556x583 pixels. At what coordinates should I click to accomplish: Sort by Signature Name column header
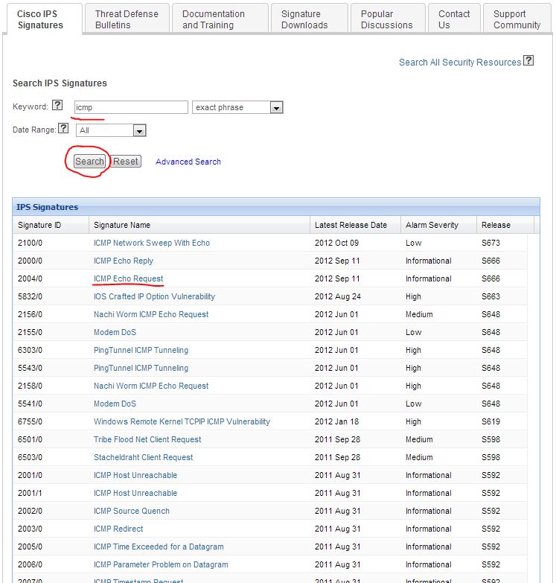pyautogui.click(x=199, y=225)
